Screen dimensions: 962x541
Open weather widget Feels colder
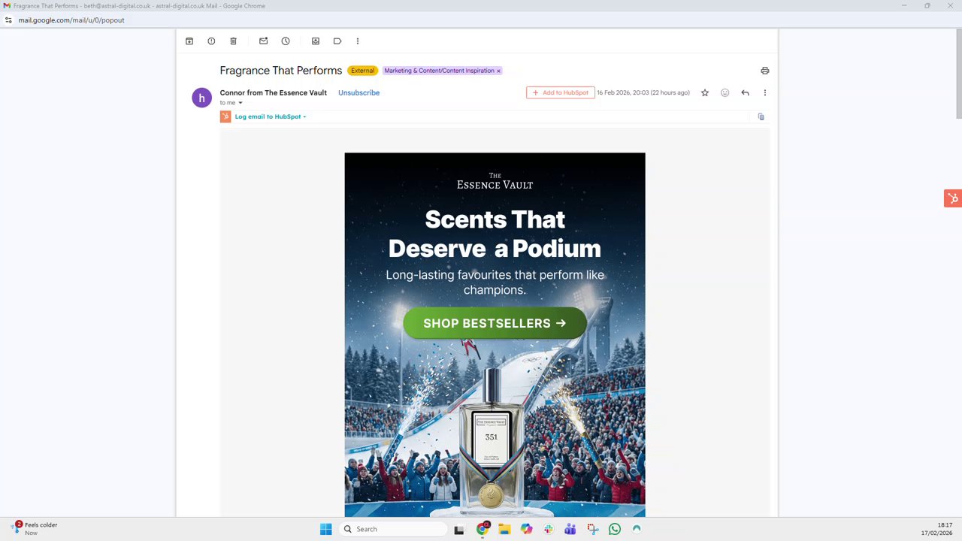pyautogui.click(x=35, y=529)
